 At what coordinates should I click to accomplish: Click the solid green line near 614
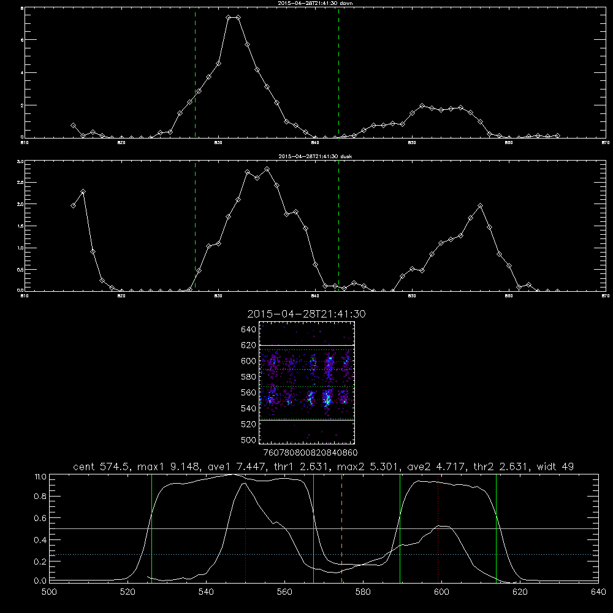point(496,528)
